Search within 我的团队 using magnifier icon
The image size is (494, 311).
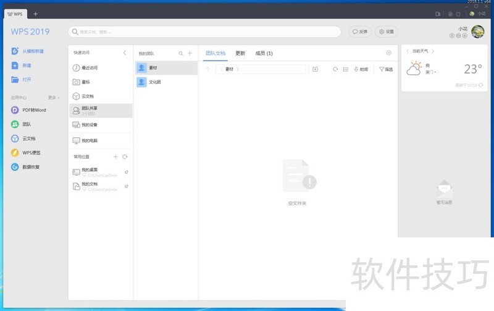pyautogui.click(x=181, y=54)
